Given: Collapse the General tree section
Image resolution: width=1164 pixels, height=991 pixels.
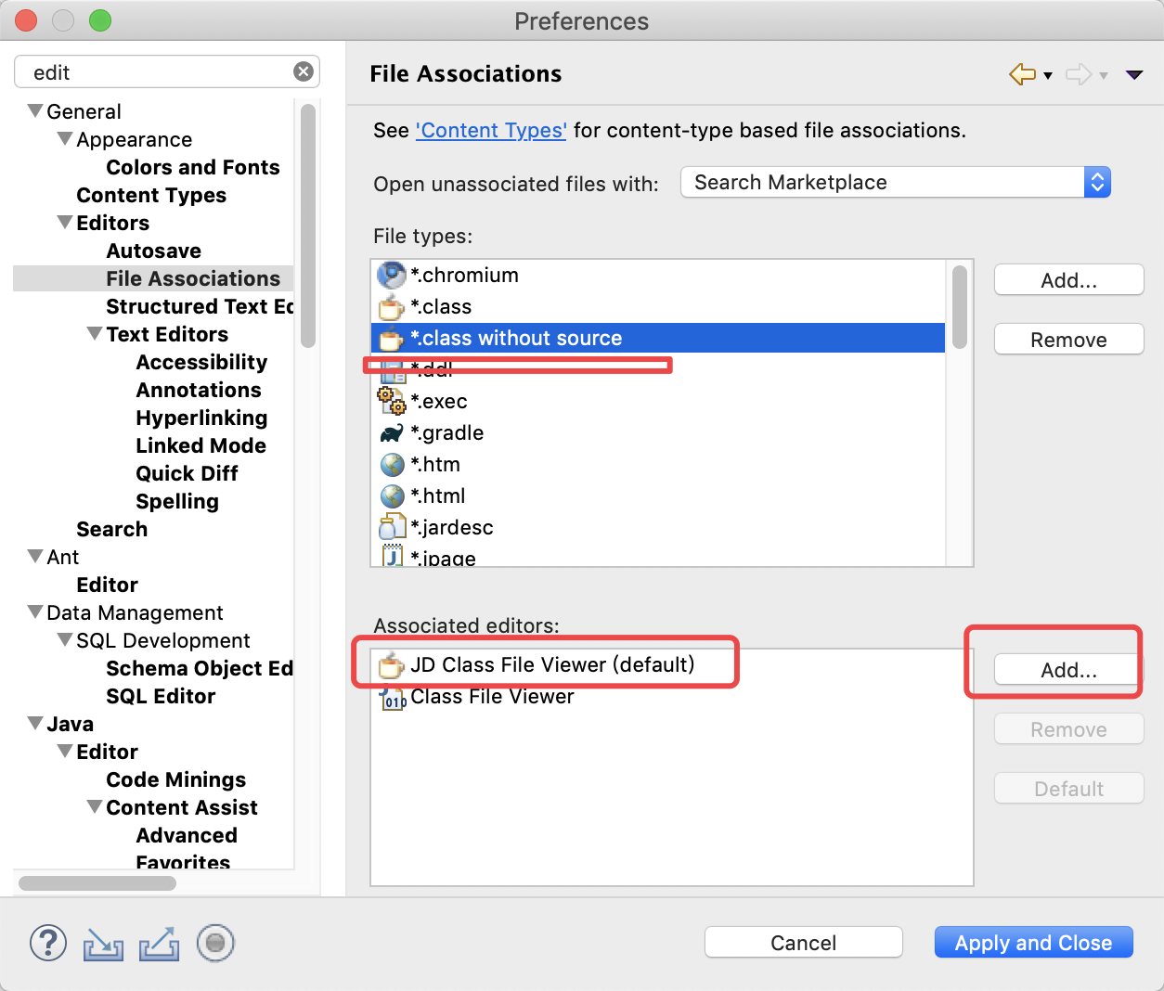Looking at the screenshot, I should click(x=36, y=110).
